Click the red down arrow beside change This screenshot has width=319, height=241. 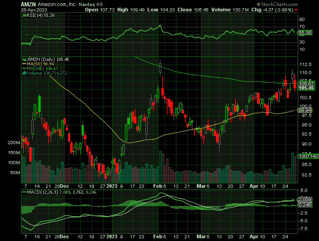coord(296,10)
